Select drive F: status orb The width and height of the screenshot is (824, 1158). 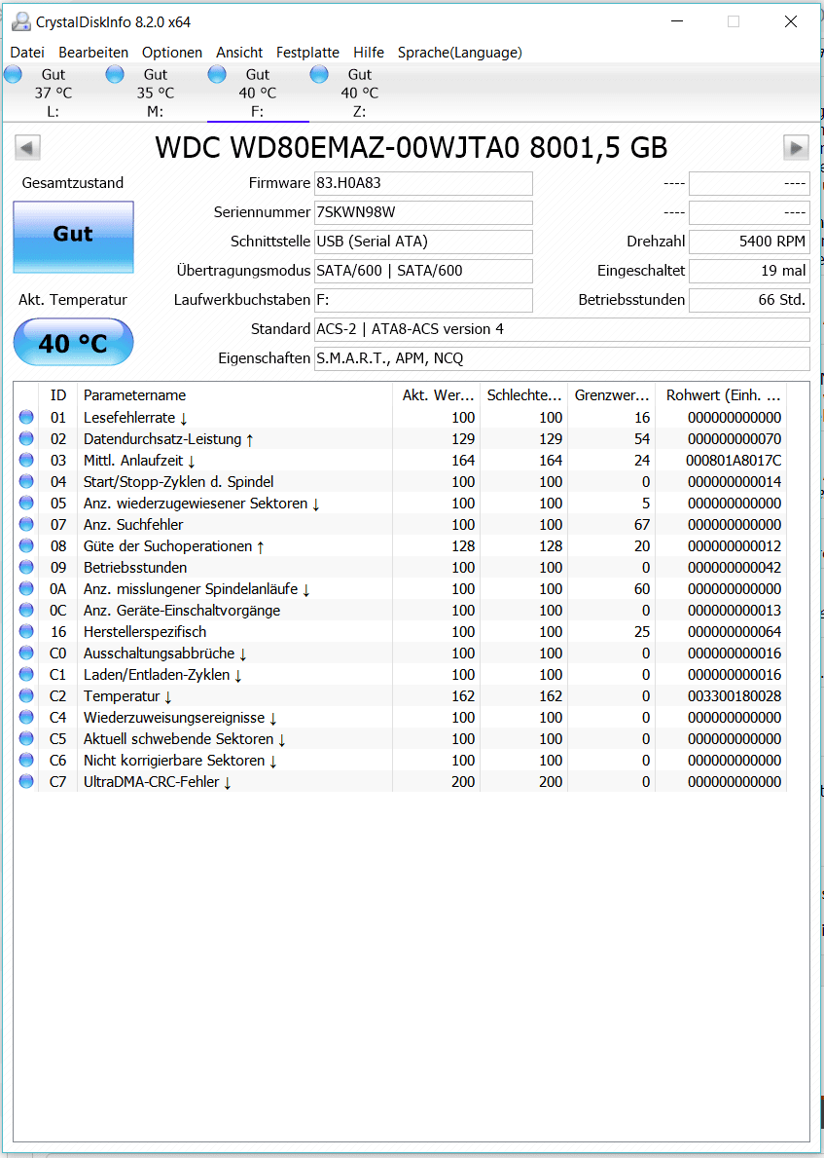217,74
